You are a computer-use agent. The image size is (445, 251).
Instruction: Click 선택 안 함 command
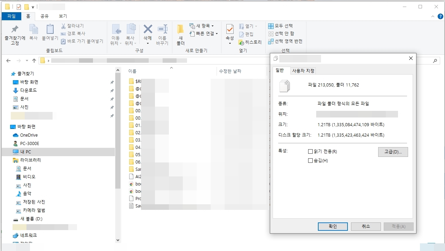pos(281,33)
